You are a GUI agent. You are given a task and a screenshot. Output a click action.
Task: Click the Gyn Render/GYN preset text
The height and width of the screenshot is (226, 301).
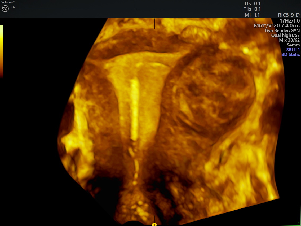[x=282, y=31]
